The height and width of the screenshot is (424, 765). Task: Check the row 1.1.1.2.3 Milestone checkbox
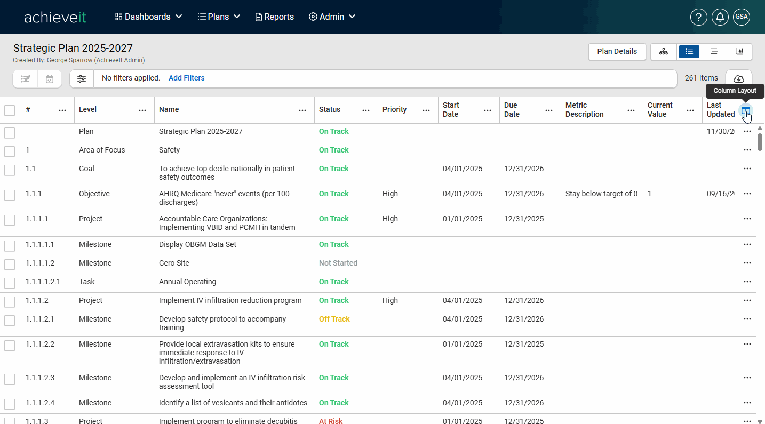(10, 379)
